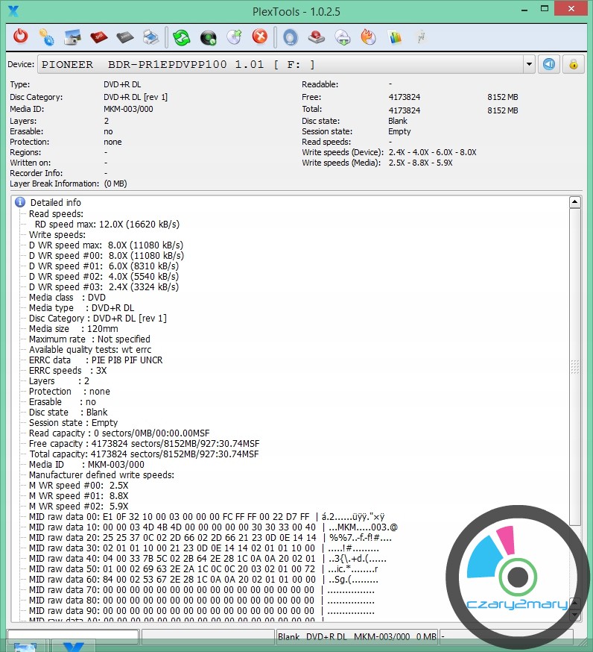Click the printer icon in toolbar

pos(150,36)
